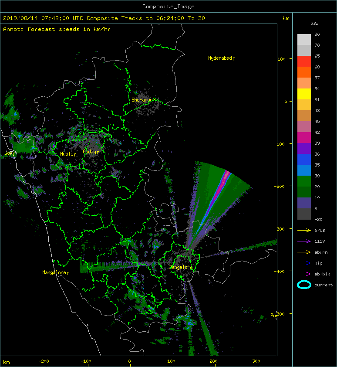
Task: Click the Composite_Image title text
Action: (168, 7)
